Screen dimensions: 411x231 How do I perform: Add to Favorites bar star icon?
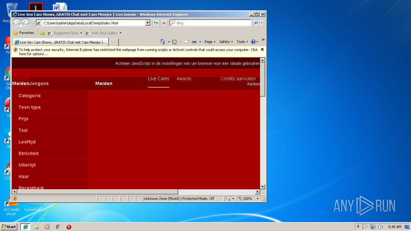point(42,33)
